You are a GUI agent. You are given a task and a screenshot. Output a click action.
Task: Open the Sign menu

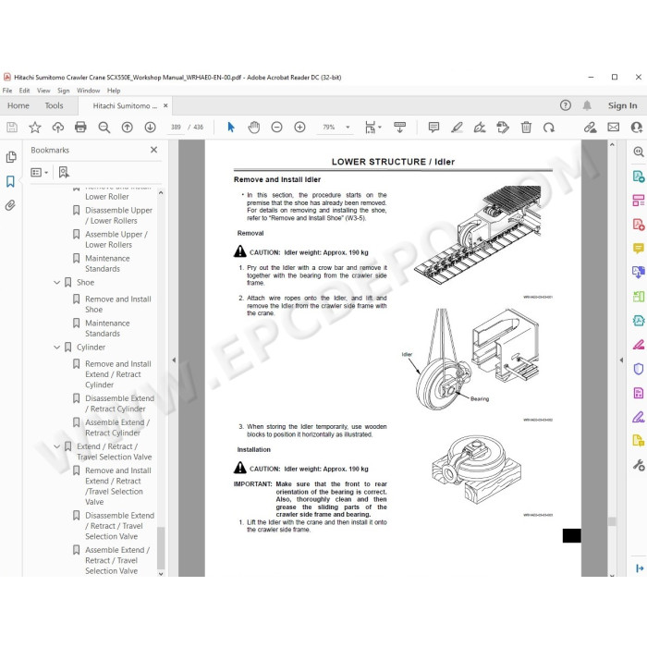63,91
